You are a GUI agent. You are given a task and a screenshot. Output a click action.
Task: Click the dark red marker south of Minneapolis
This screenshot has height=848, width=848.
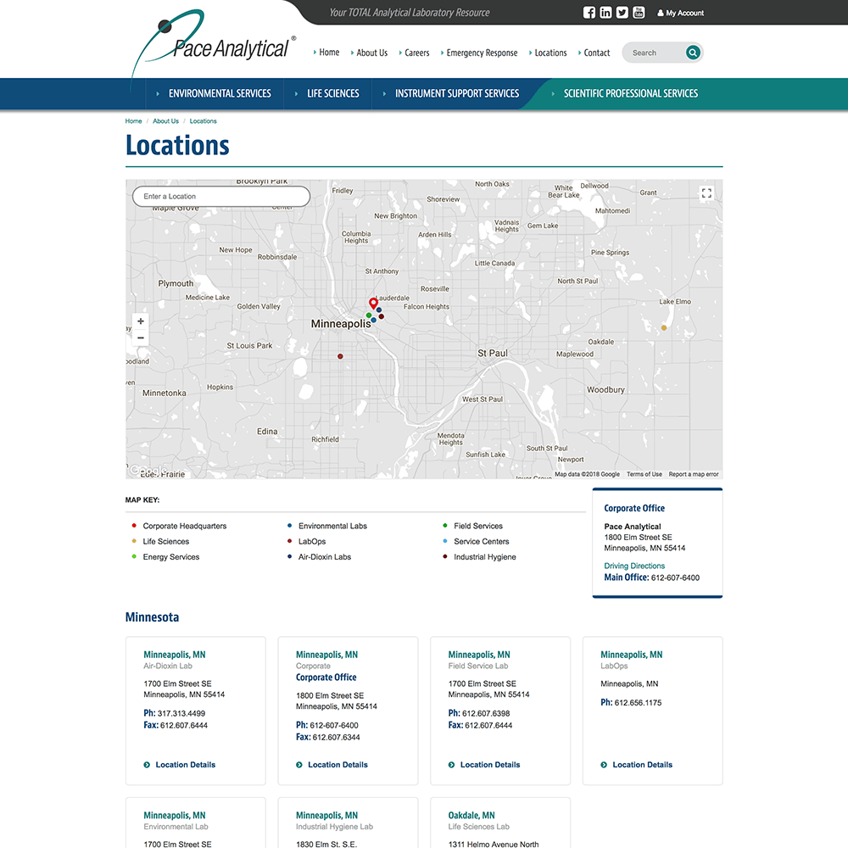[340, 356]
